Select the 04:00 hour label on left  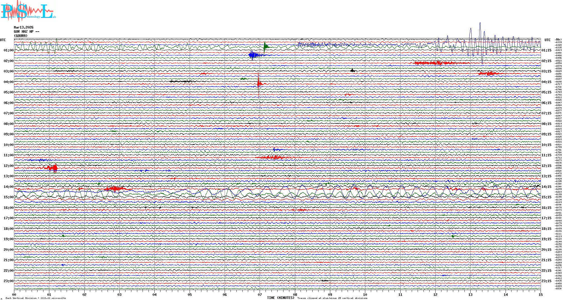point(8,82)
